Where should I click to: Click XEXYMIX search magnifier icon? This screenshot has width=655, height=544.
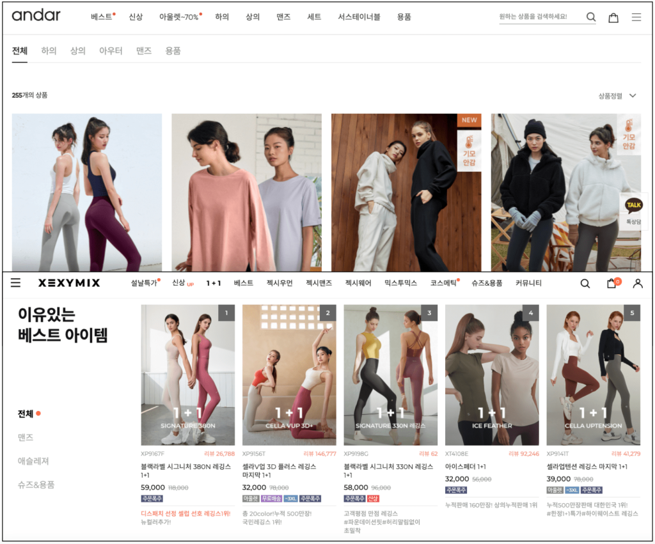click(585, 283)
